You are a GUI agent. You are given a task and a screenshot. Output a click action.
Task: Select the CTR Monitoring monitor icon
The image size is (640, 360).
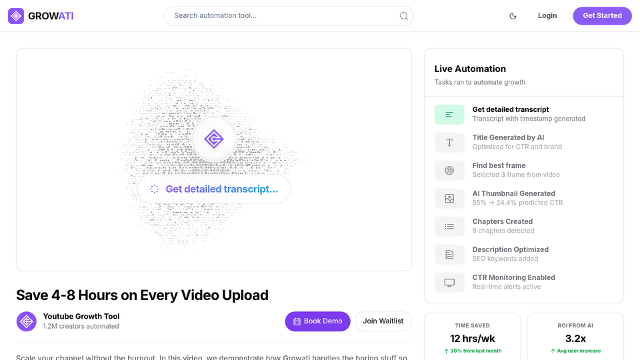[449, 283]
